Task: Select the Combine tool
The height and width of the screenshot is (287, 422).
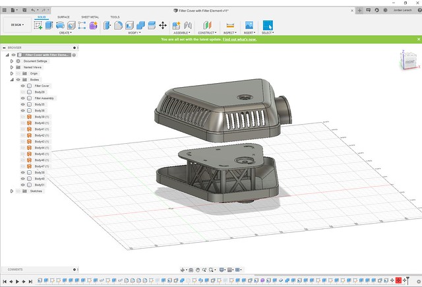Action: tap(140, 25)
